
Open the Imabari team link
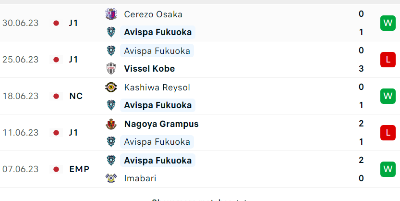coord(140,178)
